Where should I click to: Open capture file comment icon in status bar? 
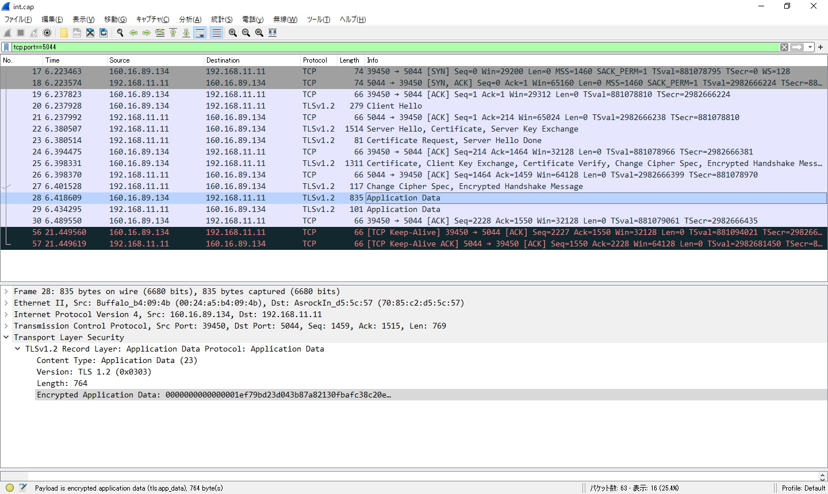(23, 488)
